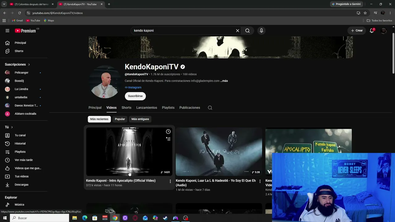Screen dimensions: 395x222
Task: Select the 'Popular' filter chip
Action: pos(120,119)
